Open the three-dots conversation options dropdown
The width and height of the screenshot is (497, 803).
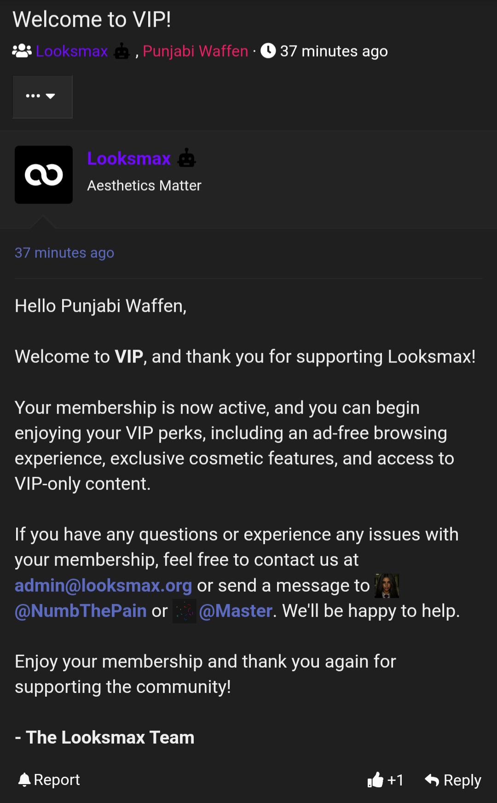point(42,97)
